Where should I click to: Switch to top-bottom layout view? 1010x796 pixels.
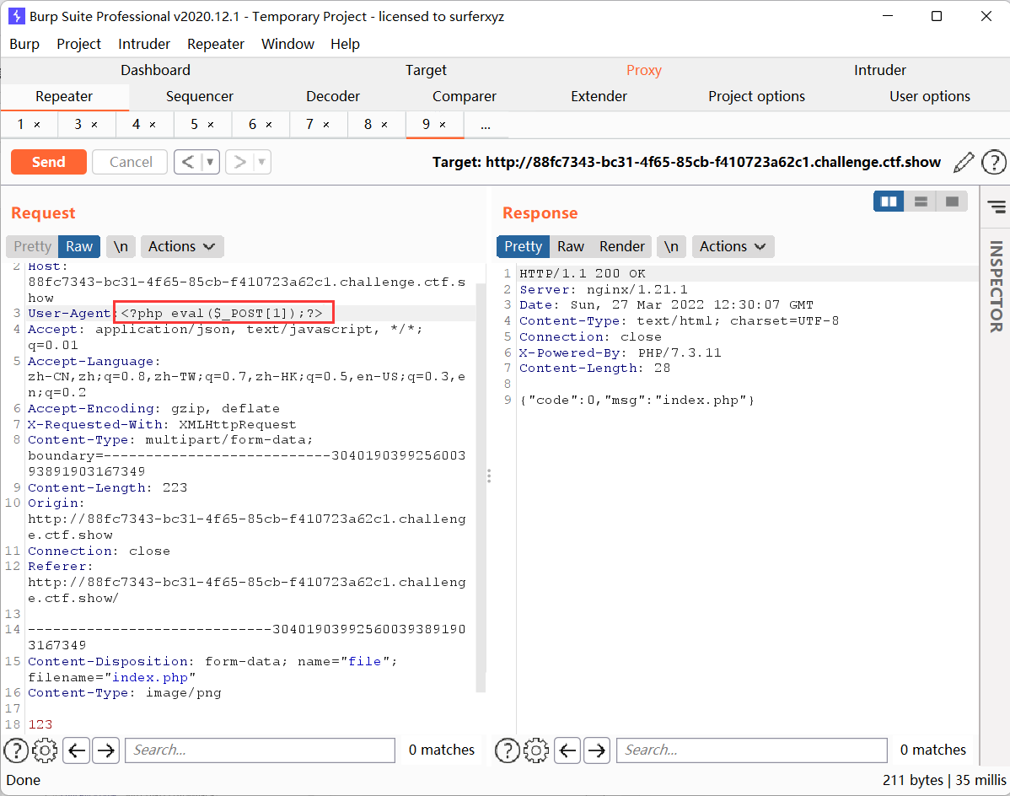click(921, 202)
